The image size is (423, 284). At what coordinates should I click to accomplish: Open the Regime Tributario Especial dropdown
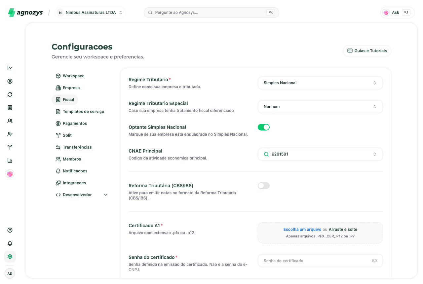pos(320,107)
